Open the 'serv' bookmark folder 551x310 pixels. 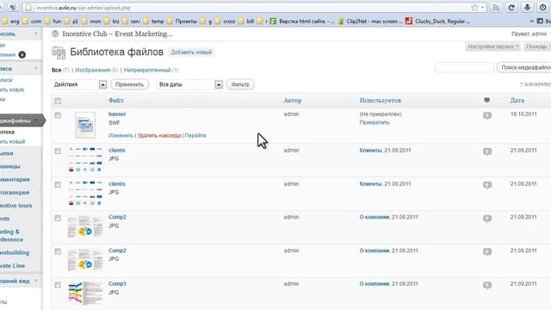point(131,22)
